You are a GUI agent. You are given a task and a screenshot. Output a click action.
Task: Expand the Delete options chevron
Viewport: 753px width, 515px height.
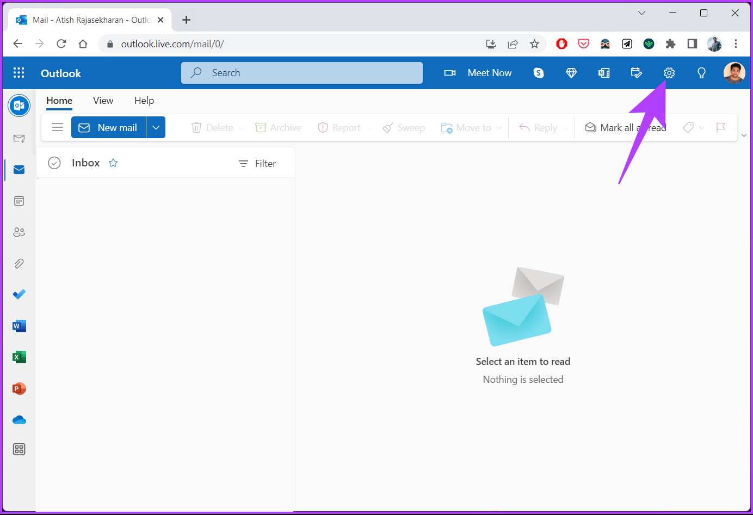coord(242,128)
